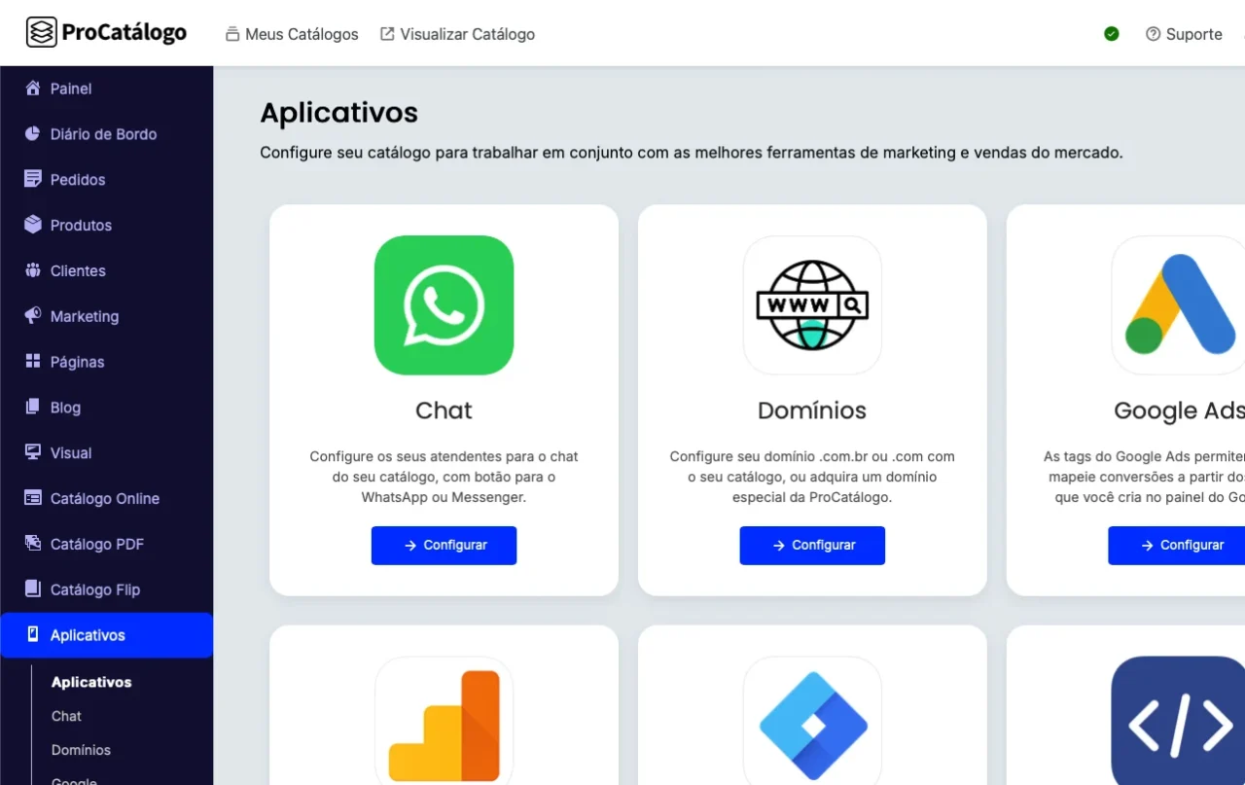This screenshot has width=1245, height=785.
Task: Click the Google Ads logo icon
Action: pyautogui.click(x=1180, y=305)
